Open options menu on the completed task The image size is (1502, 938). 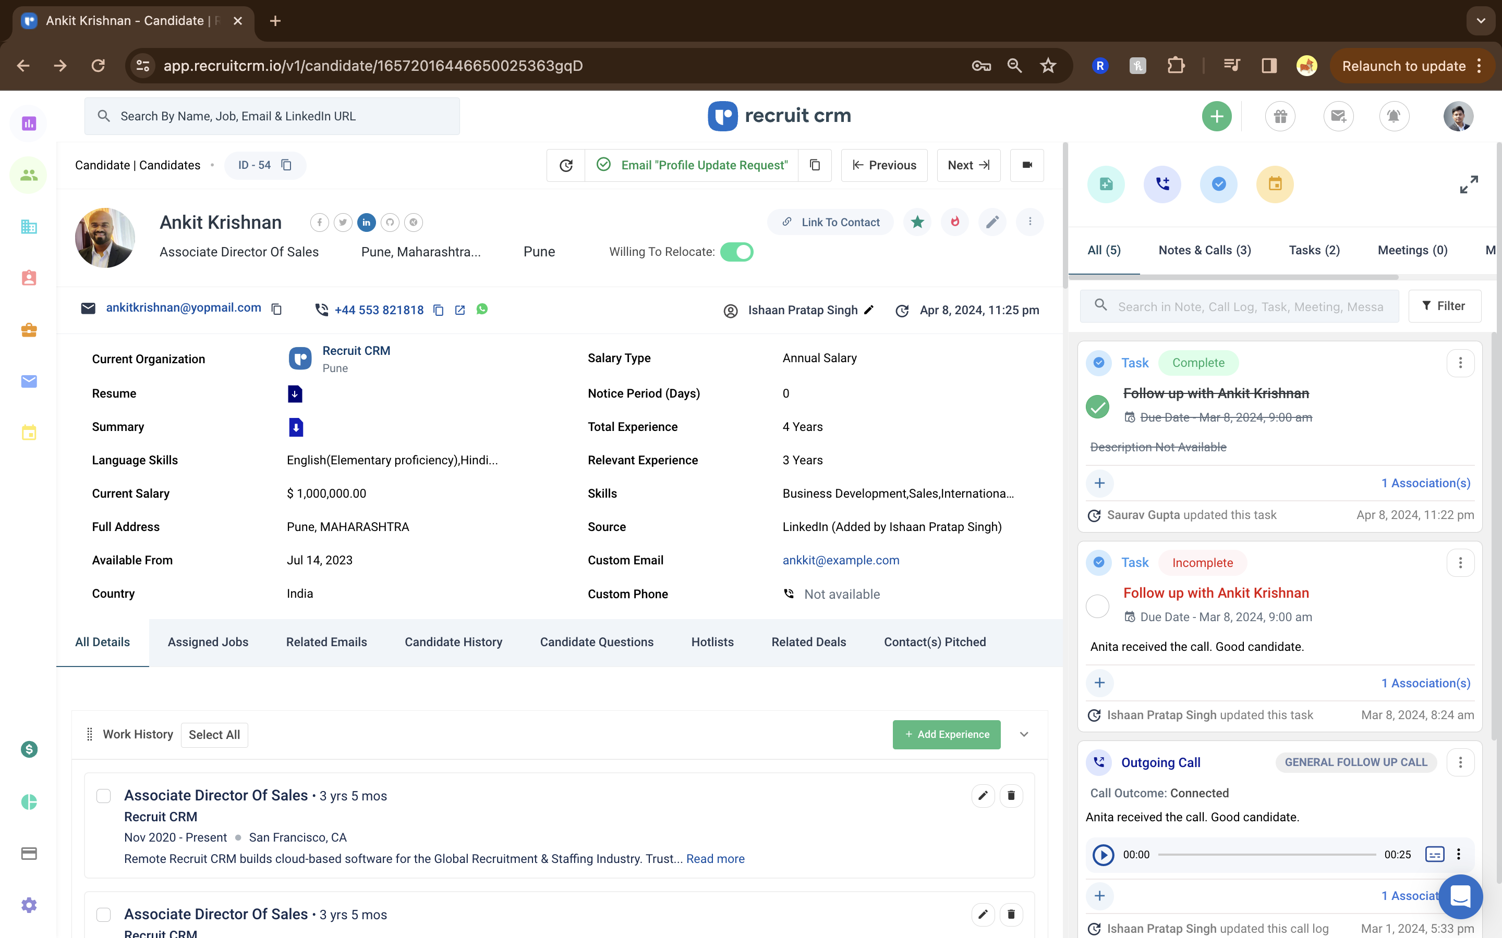coord(1460,363)
